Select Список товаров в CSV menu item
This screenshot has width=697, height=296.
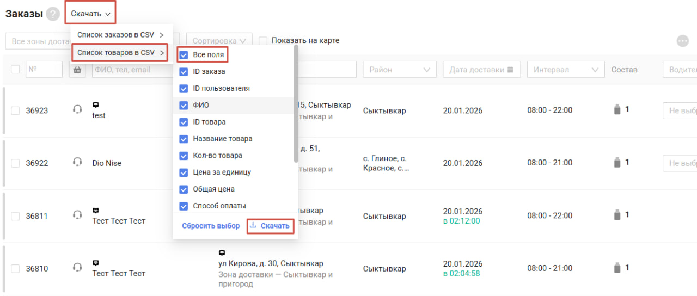pyautogui.click(x=120, y=53)
